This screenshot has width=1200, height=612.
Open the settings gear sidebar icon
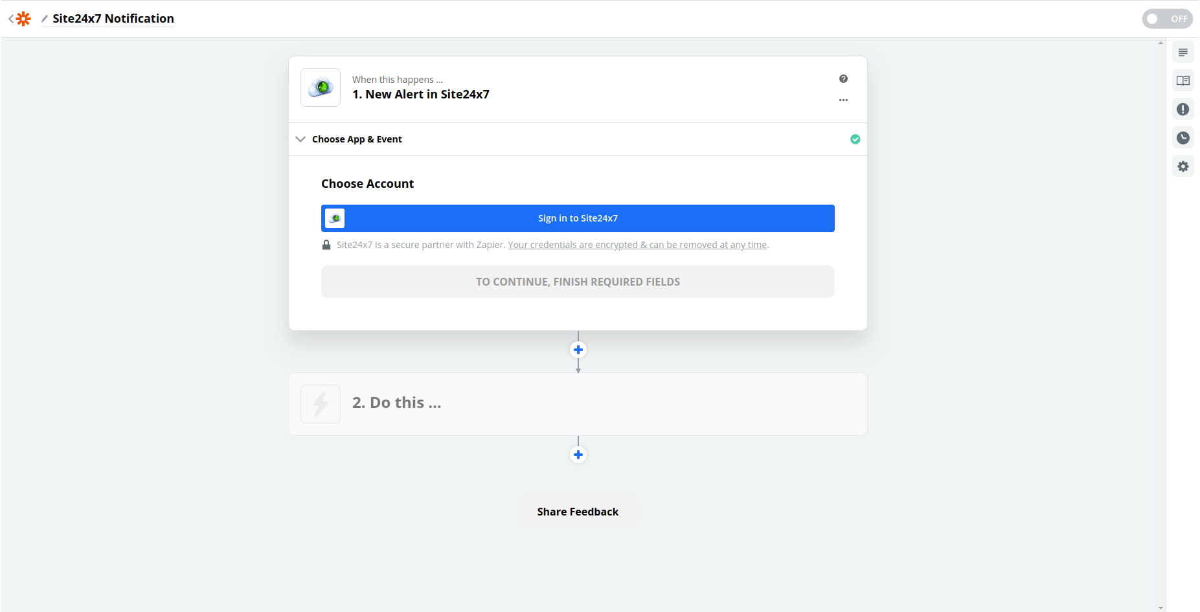1183,166
